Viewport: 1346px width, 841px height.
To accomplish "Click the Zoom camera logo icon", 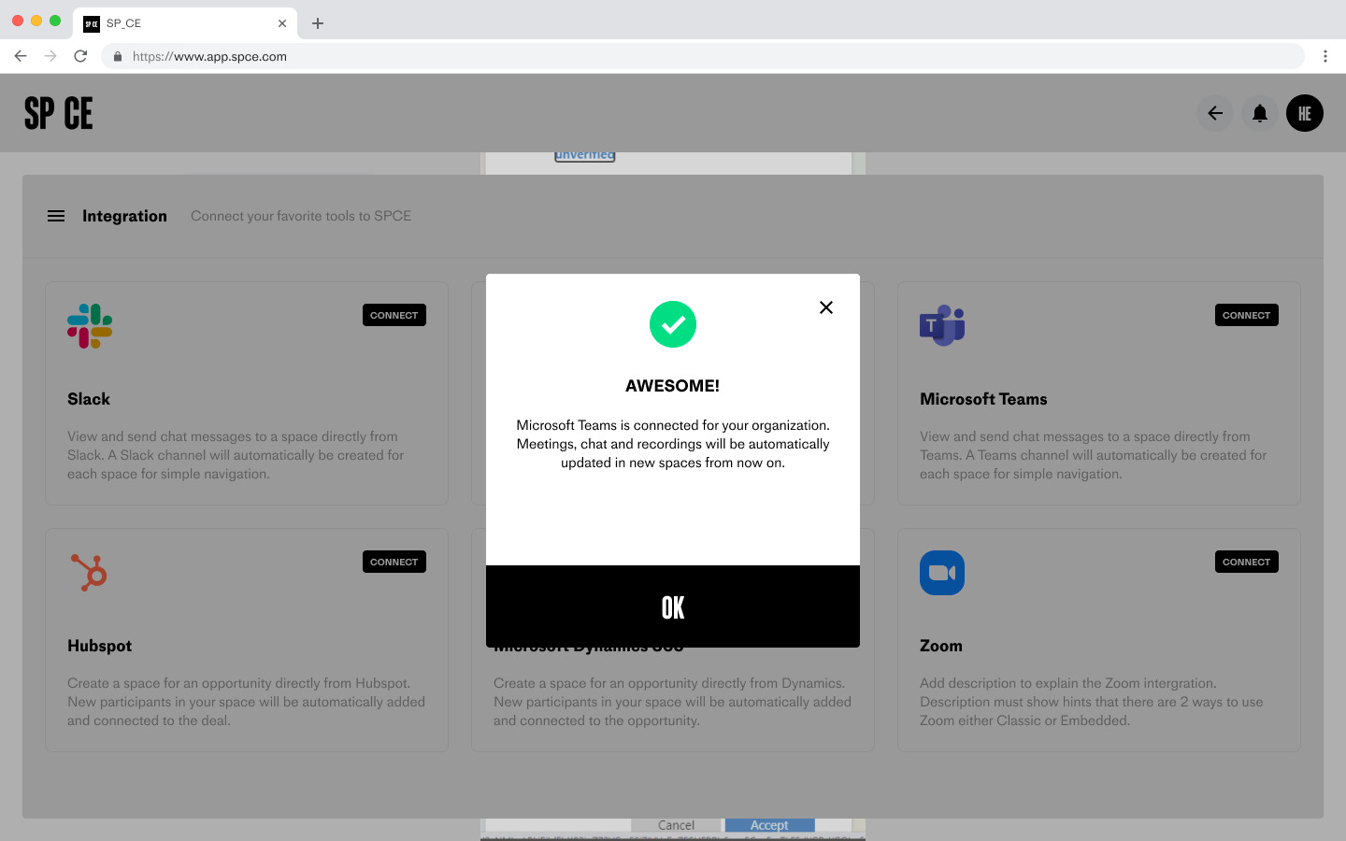I will pos(942,573).
